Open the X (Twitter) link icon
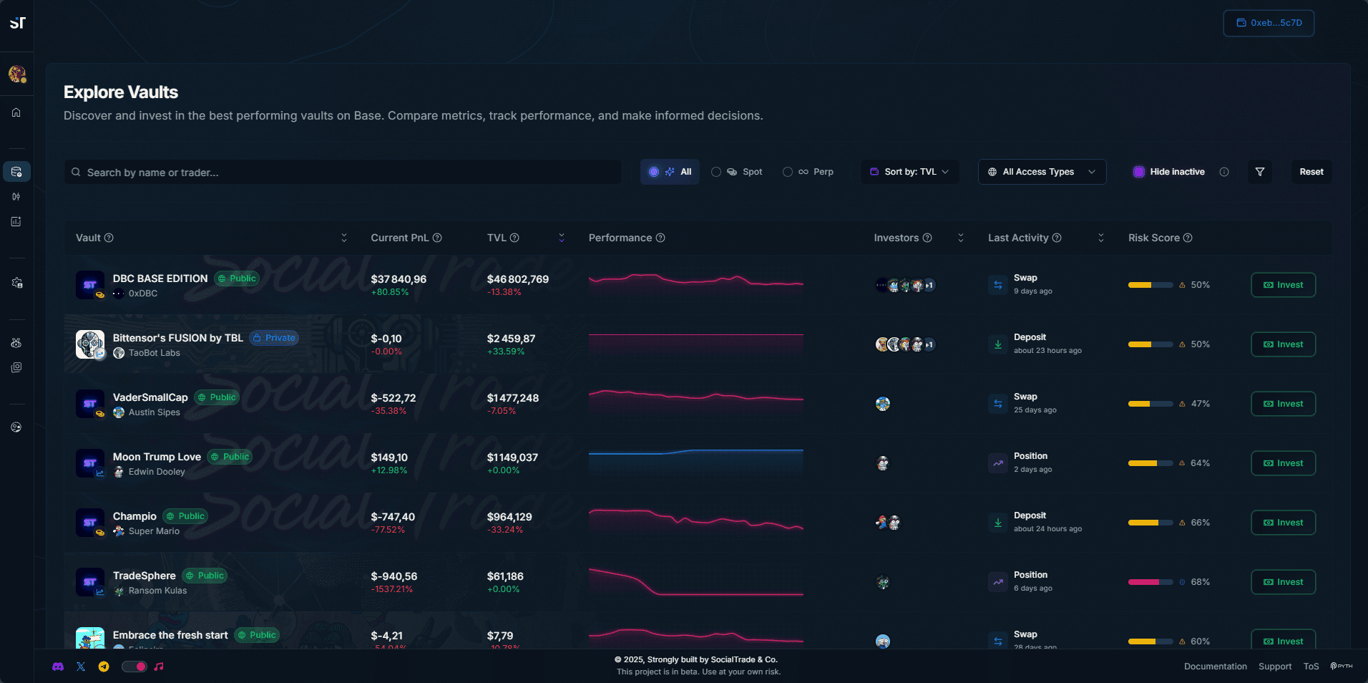1368x683 pixels. (81, 667)
